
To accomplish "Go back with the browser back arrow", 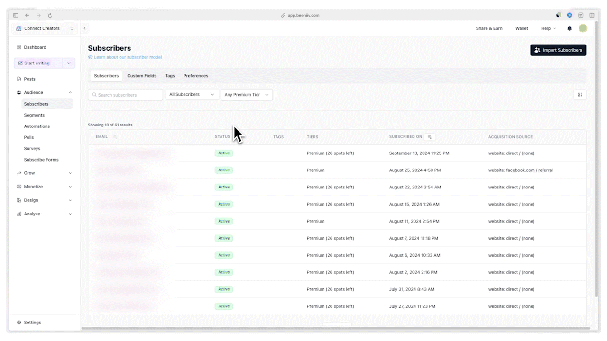I will pos(27,15).
